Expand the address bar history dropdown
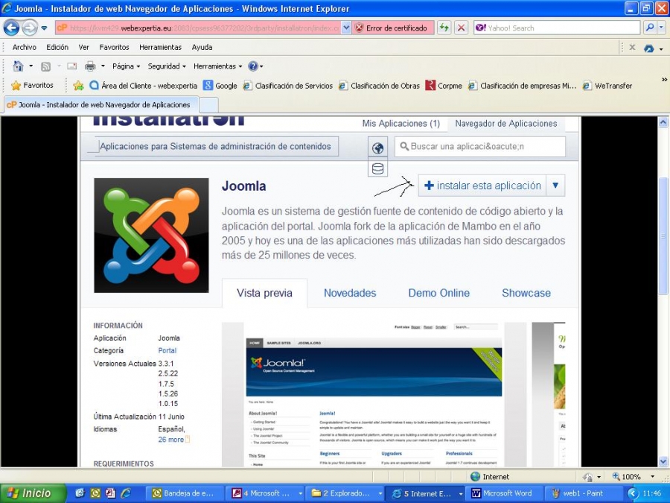 click(346, 28)
